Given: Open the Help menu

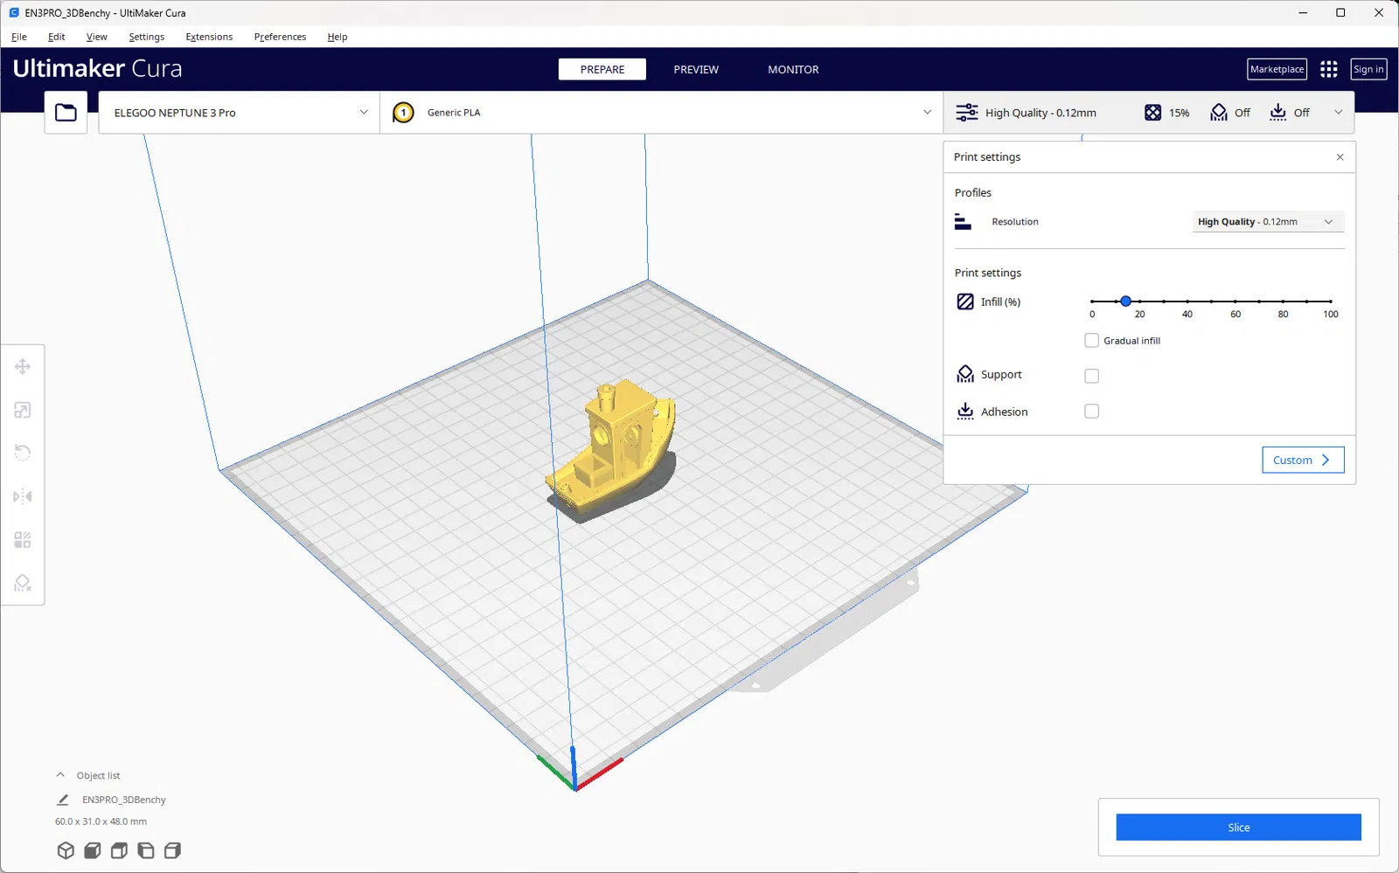Looking at the screenshot, I should (x=338, y=37).
